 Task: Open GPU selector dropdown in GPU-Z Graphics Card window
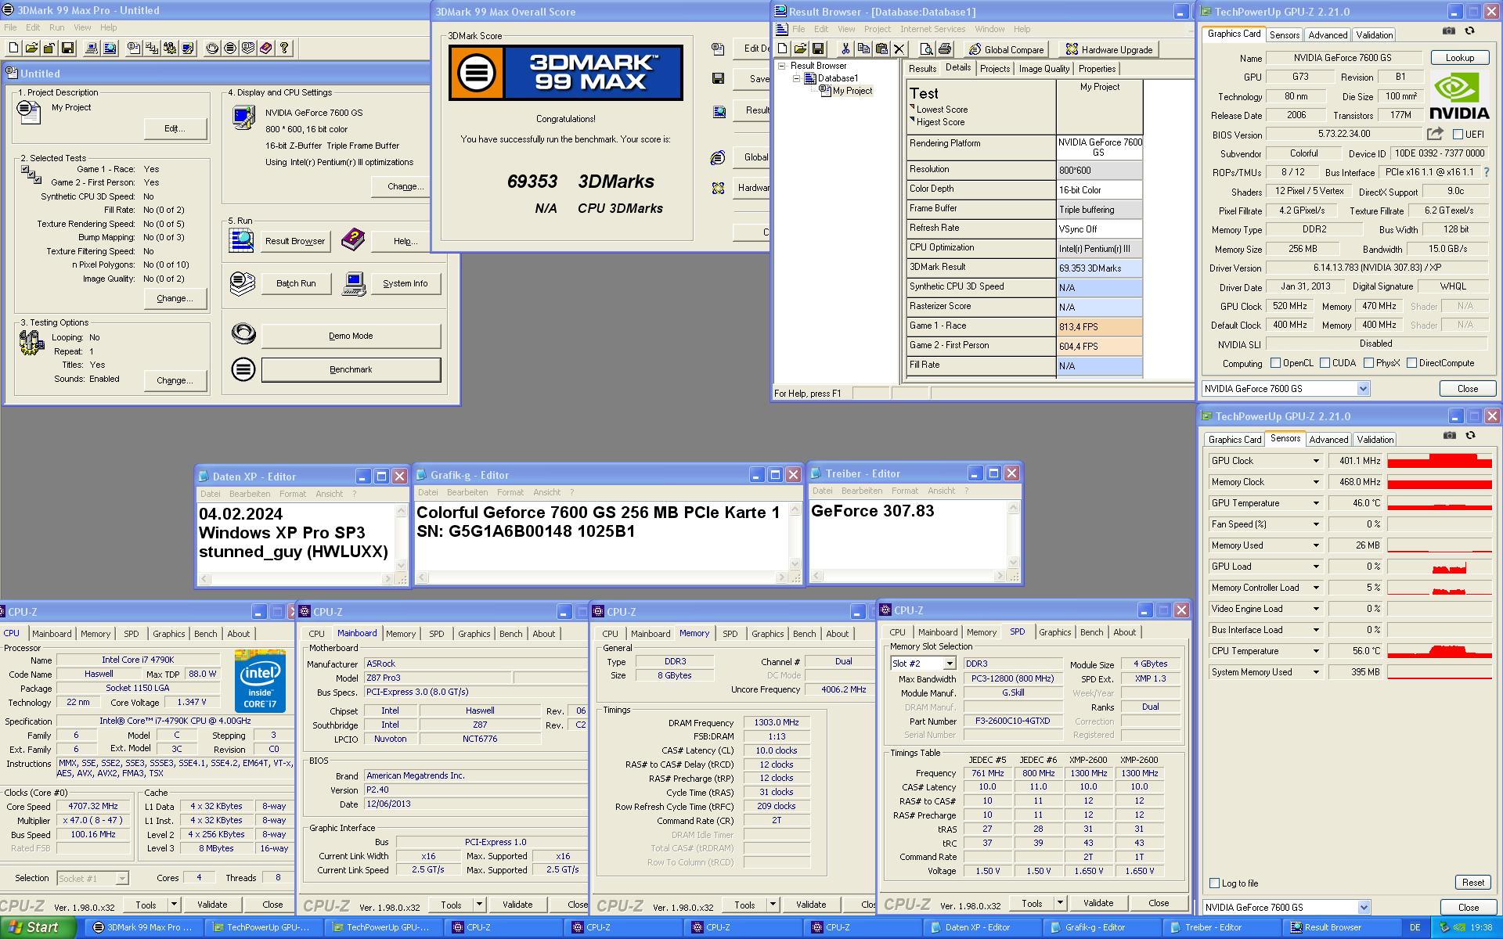pyautogui.click(x=1363, y=389)
